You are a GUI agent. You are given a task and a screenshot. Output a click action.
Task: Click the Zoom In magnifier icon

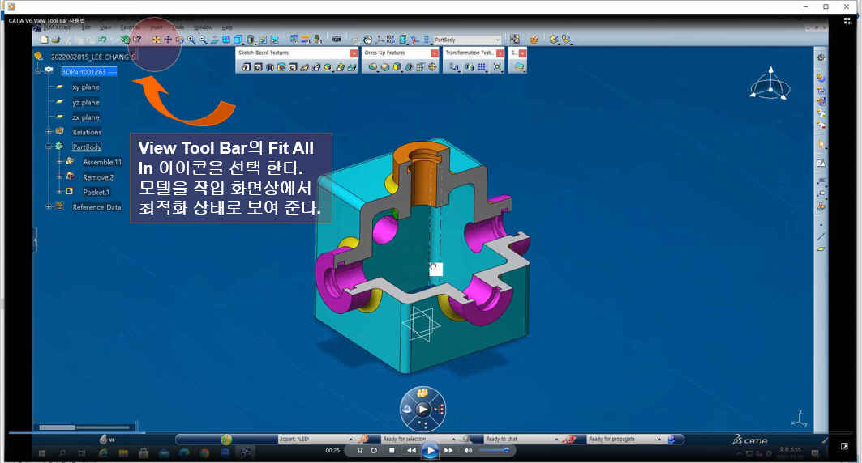point(191,39)
